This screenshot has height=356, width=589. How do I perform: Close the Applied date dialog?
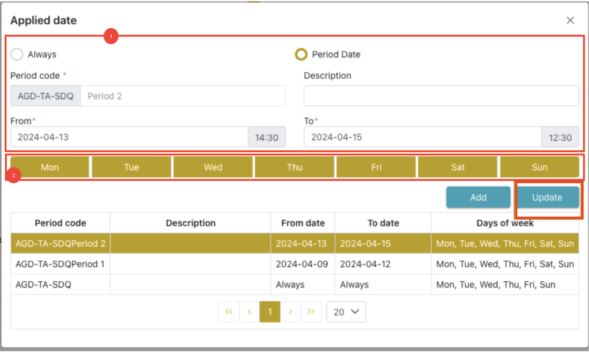coord(570,21)
